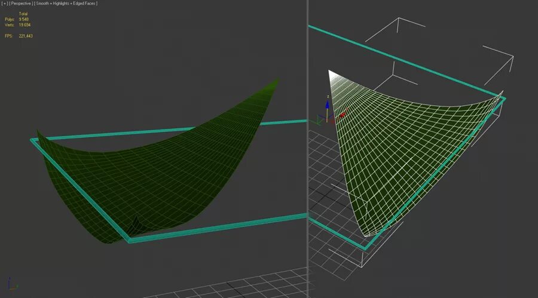Click the FPS value readout
The height and width of the screenshot is (298, 538).
click(26, 36)
